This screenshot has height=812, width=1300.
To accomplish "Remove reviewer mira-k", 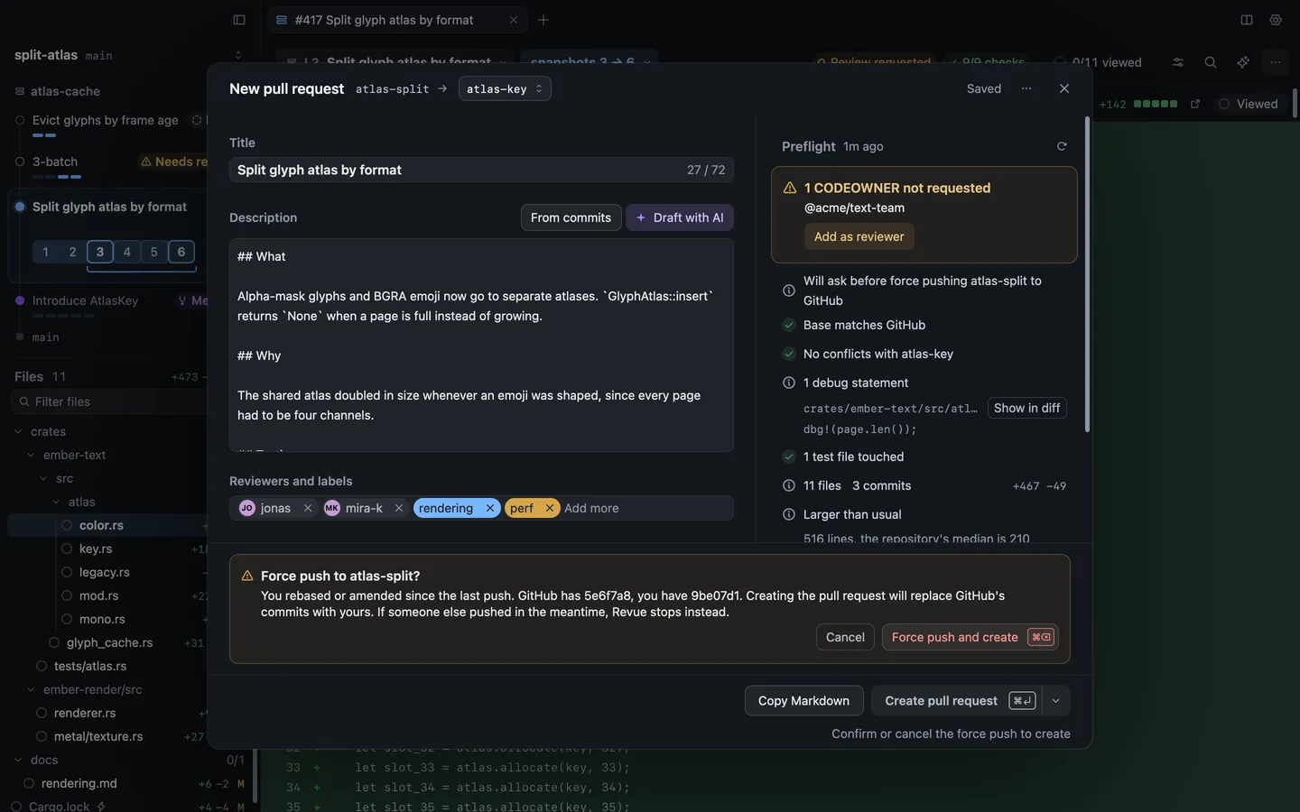I will tap(399, 508).
